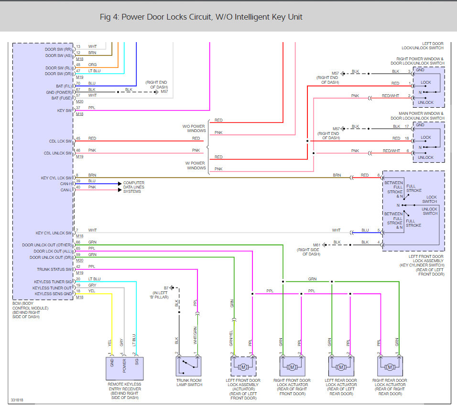457x410 pixels.
Task: Click the 'CAN-H' label on the BCM
Action: pos(66,184)
